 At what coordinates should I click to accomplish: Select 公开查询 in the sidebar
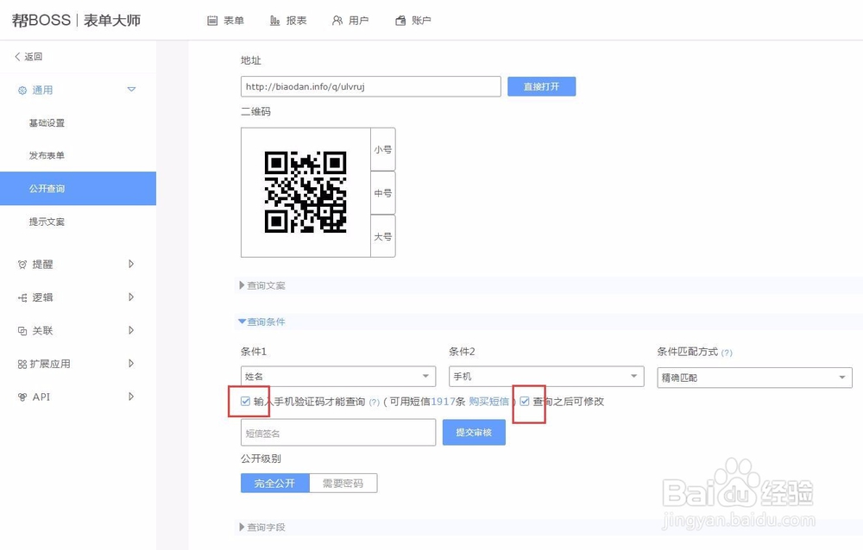pyautogui.click(x=79, y=189)
